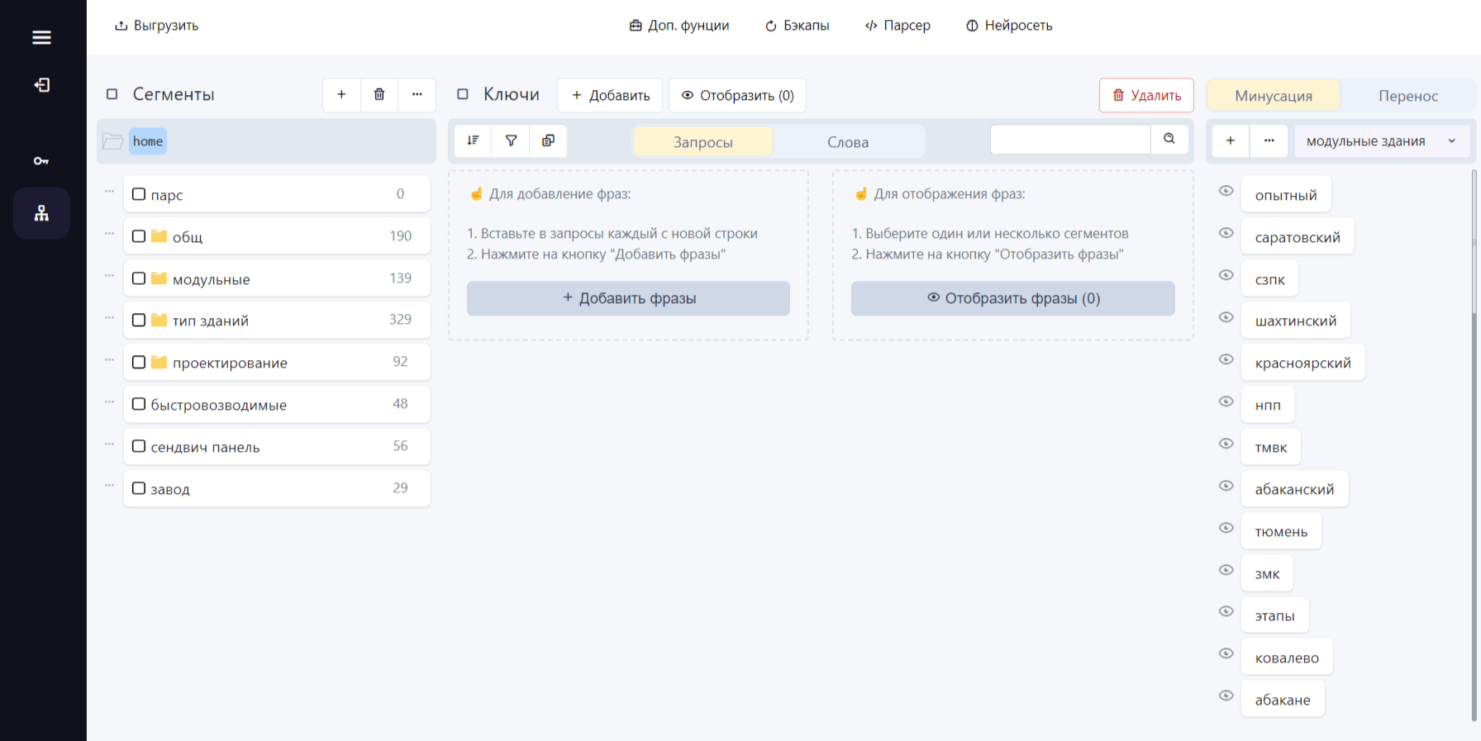This screenshot has width=1481, height=741.
Task: Open the filter funnel icon
Action: click(x=511, y=140)
